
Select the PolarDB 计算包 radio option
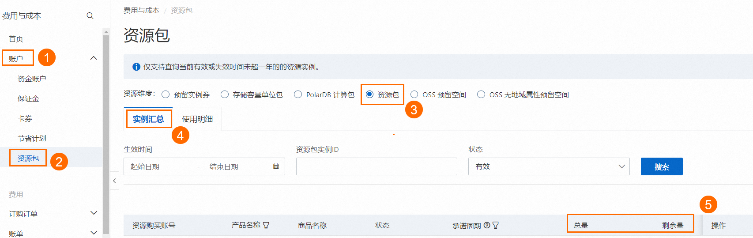click(298, 94)
